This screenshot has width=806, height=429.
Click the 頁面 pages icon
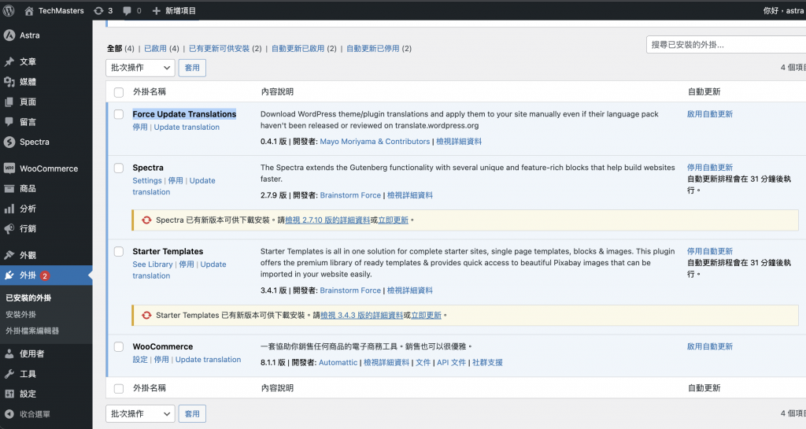(9, 102)
